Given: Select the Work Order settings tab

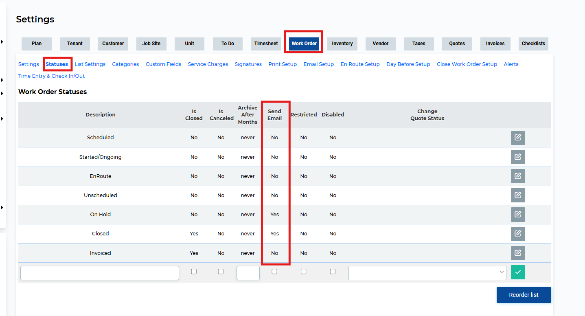Looking at the screenshot, I should [x=304, y=44].
